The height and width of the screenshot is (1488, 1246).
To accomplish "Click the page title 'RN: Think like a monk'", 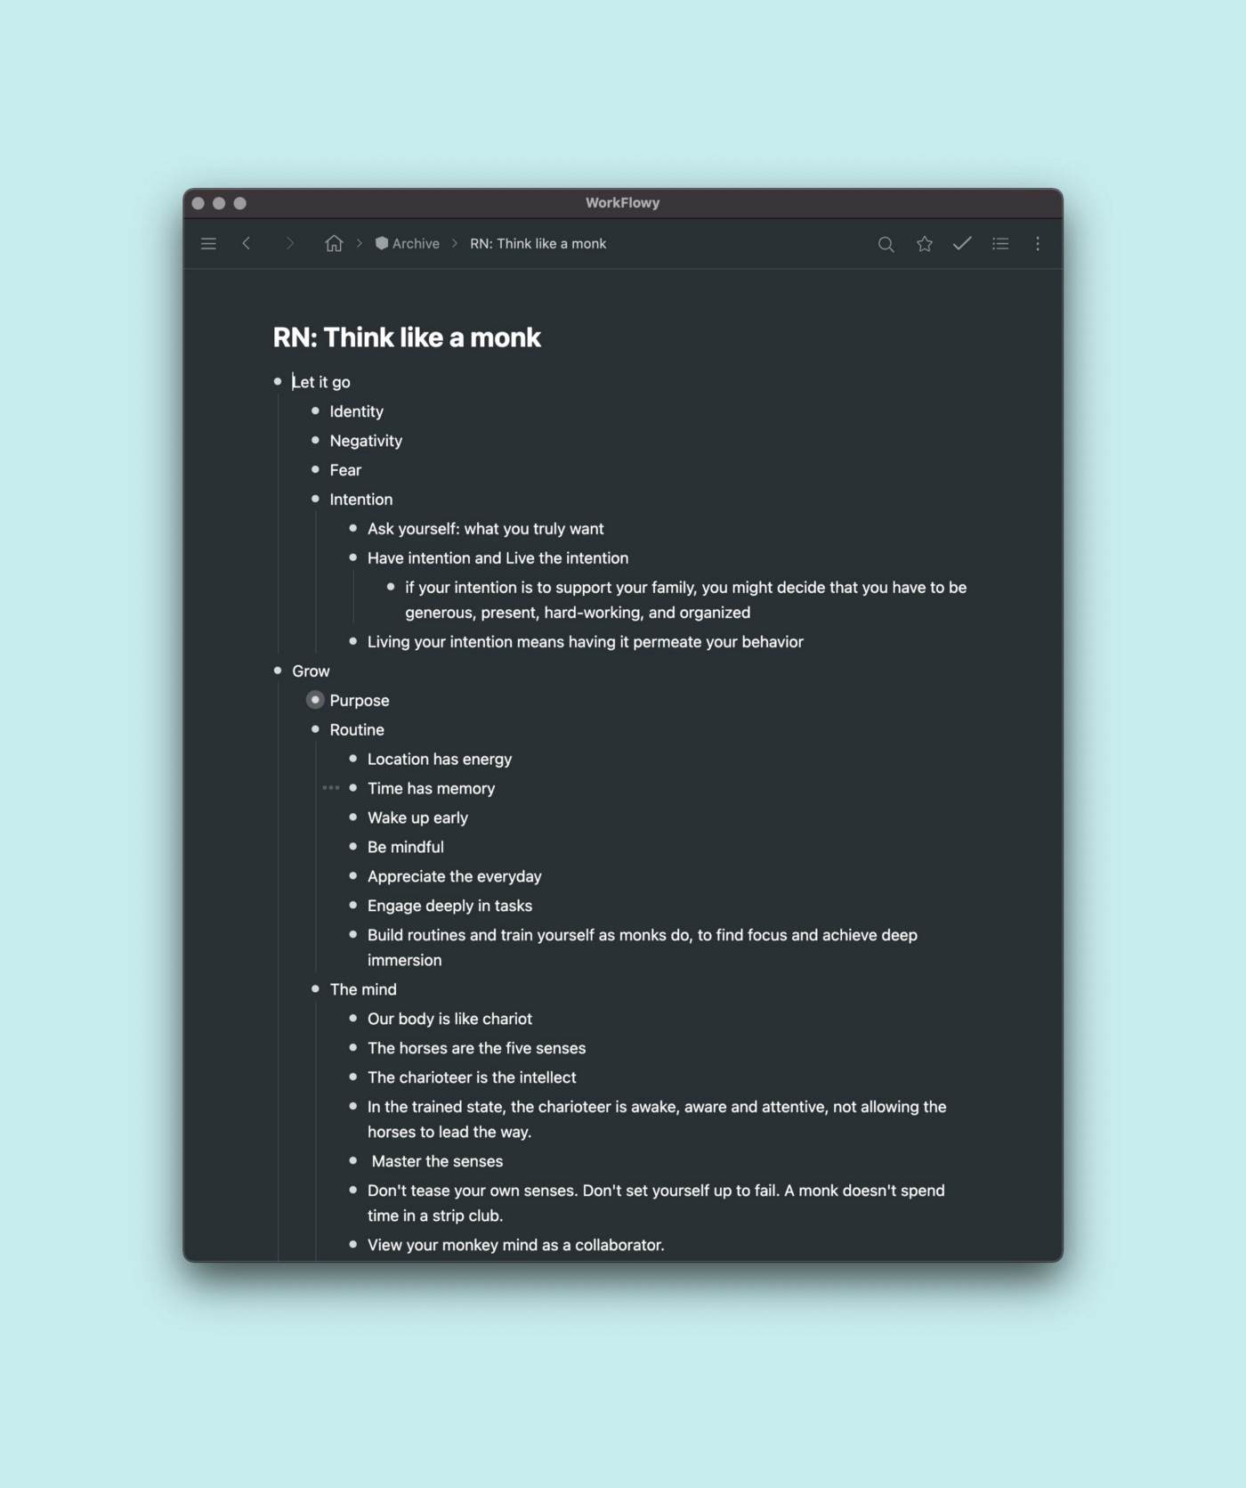I will (407, 337).
